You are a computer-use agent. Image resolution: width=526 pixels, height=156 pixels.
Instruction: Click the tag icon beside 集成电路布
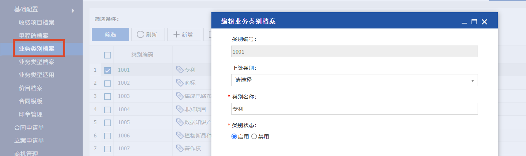(x=180, y=96)
